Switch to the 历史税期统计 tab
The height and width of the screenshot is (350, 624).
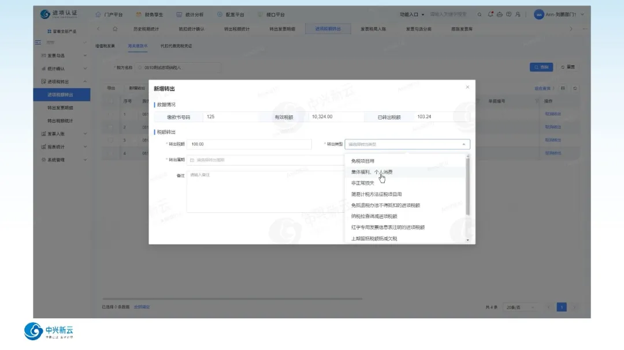(x=146, y=29)
